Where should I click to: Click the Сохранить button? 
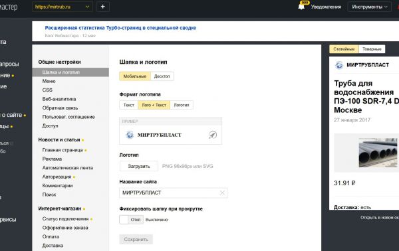[136, 239]
